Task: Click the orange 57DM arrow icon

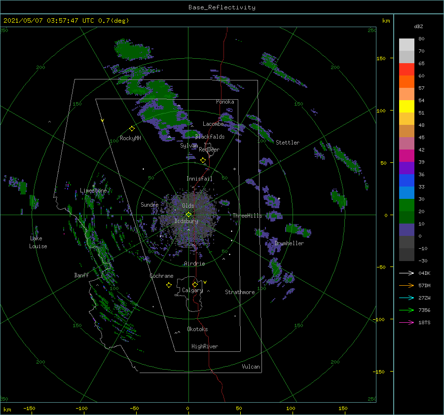Action: 407,286
